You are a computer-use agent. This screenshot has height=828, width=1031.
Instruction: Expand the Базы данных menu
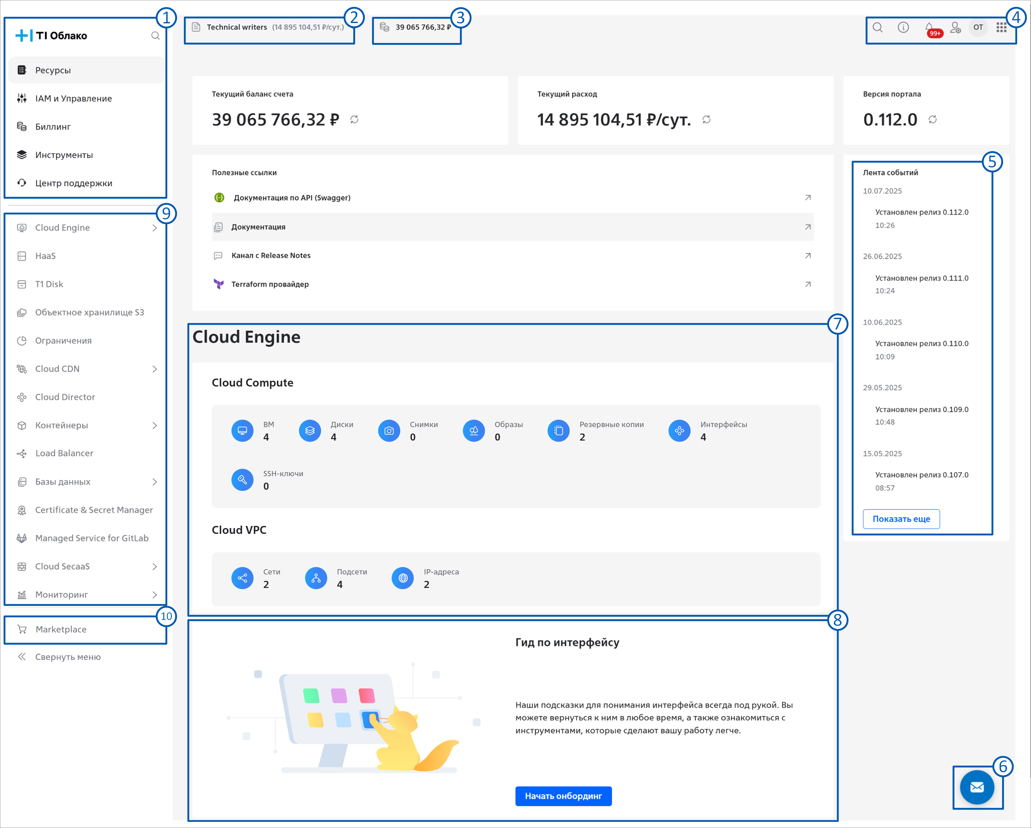[x=154, y=482]
